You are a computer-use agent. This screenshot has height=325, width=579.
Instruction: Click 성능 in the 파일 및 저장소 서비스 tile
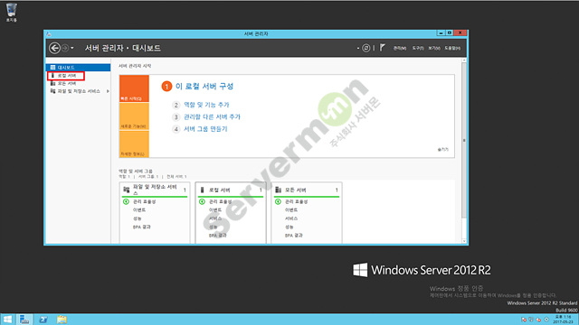(x=137, y=218)
